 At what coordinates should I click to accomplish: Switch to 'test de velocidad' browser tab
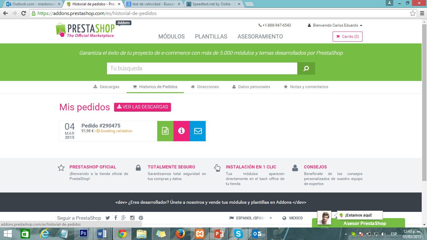[x=153, y=4]
